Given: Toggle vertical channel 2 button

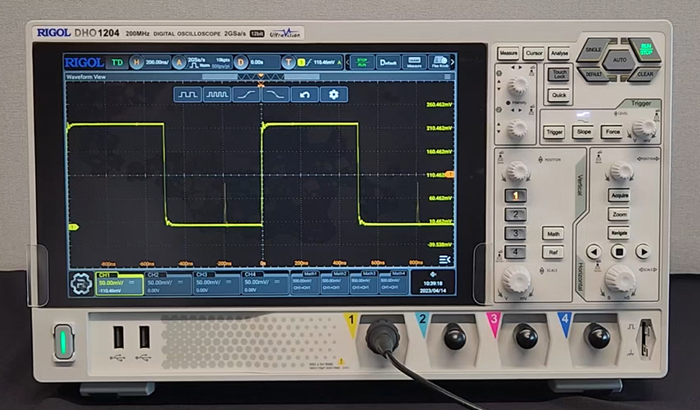Looking at the screenshot, I should [515, 214].
